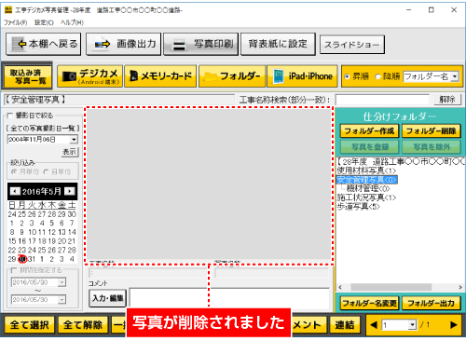The width and height of the screenshot is (466, 341).
Task: Click フォルダー出力 button
Action: [x=431, y=303]
